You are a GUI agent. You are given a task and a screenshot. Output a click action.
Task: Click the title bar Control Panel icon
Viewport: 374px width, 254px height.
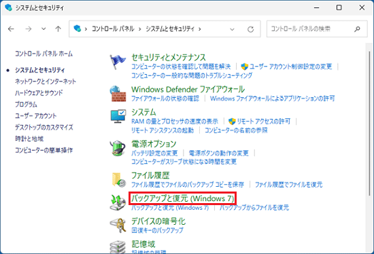(x=8, y=7)
